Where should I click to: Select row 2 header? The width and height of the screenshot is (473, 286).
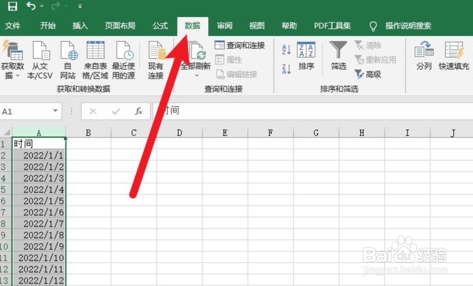pos(6,155)
